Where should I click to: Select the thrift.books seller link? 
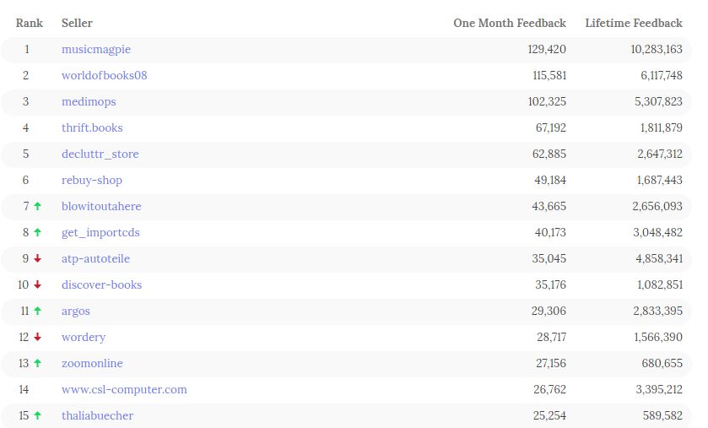pyautogui.click(x=92, y=127)
